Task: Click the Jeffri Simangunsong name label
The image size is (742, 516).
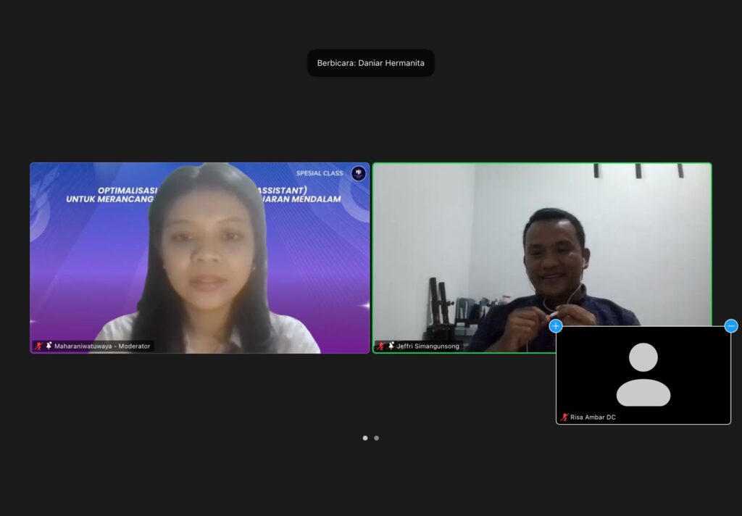Action: point(428,346)
